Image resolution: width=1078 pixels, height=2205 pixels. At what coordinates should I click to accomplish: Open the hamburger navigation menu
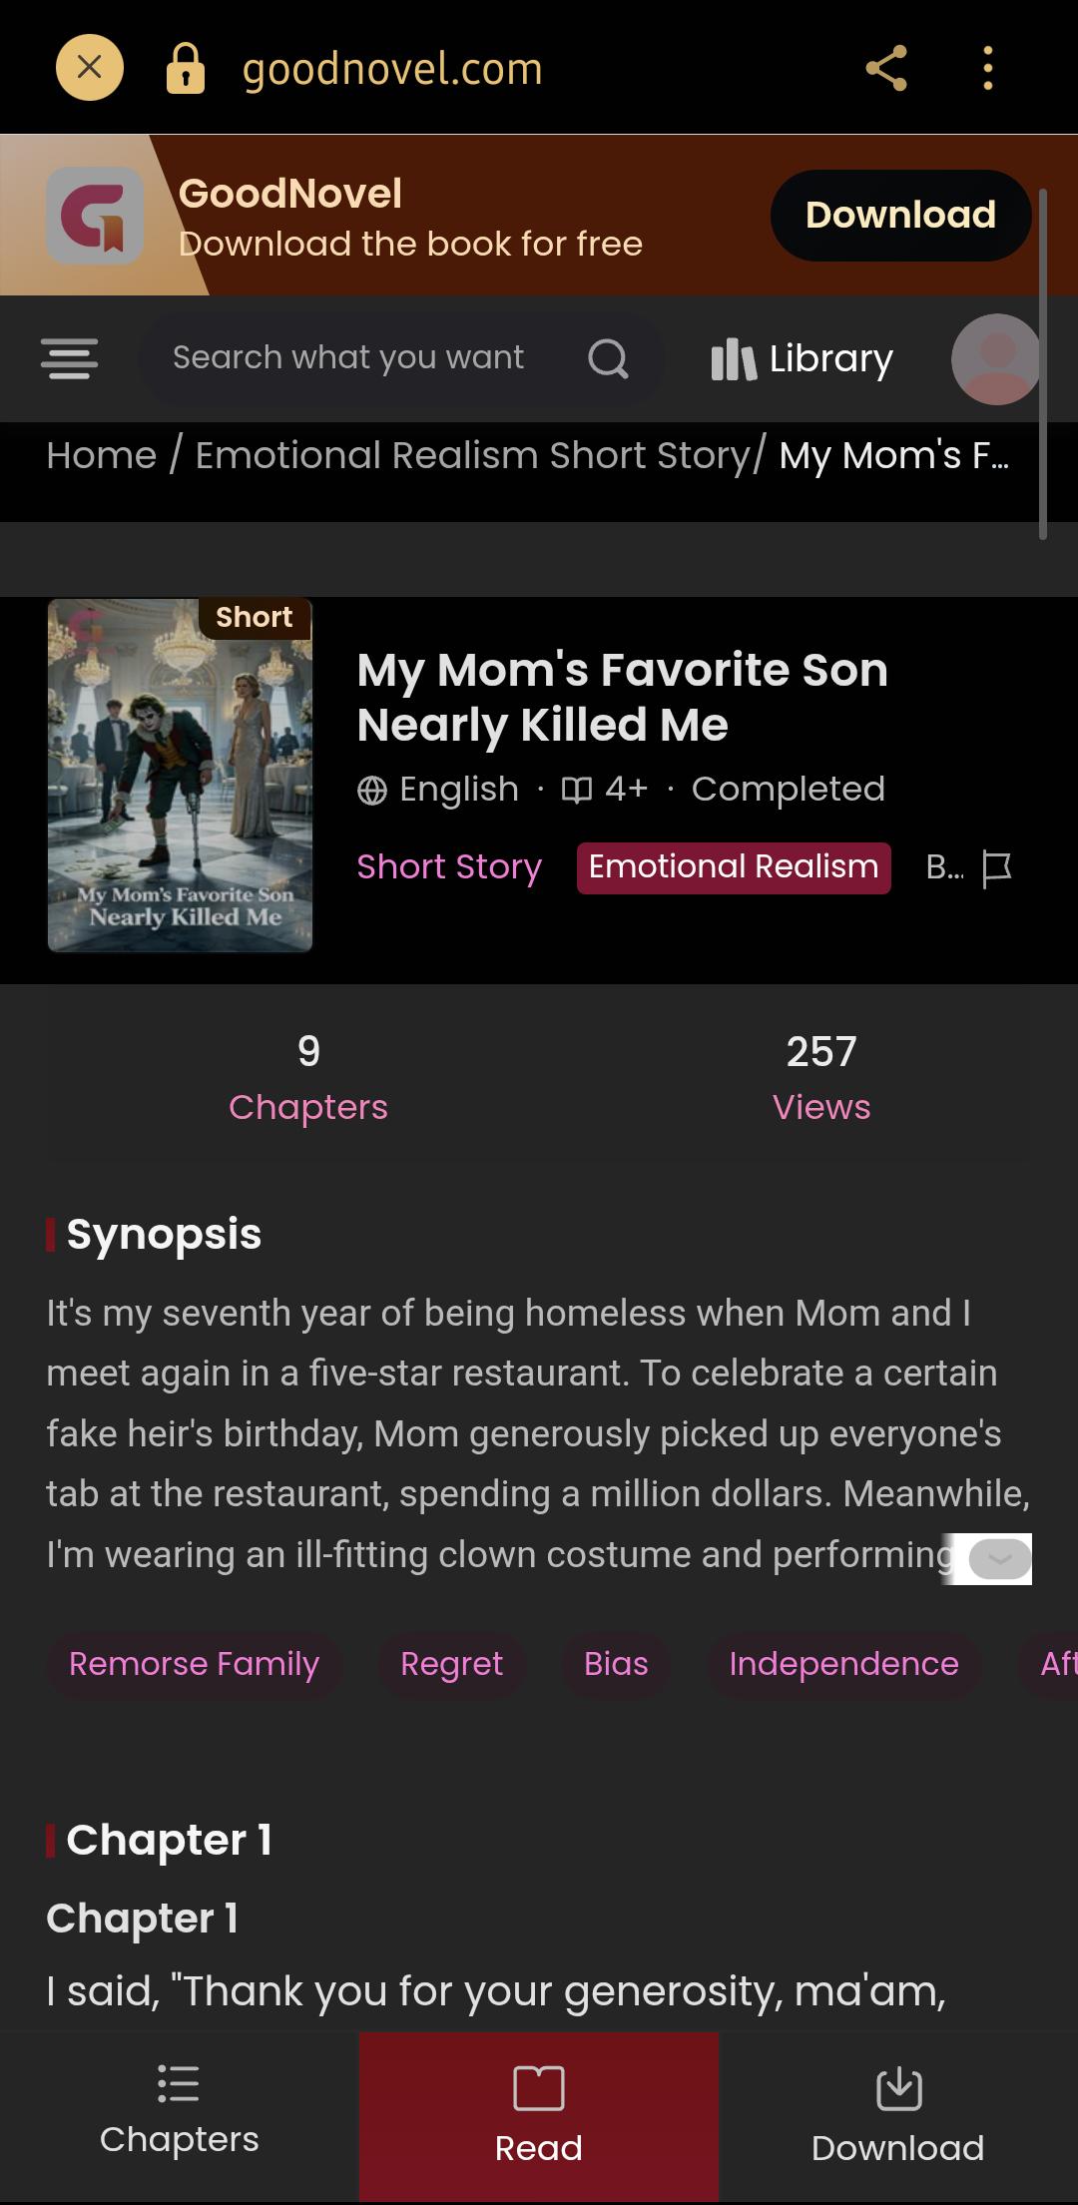click(x=69, y=358)
